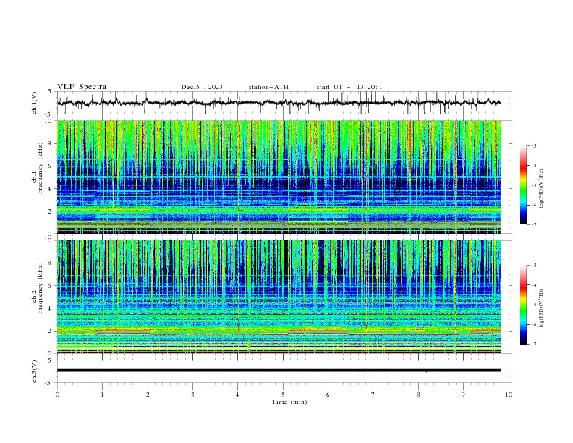
Task: Click the '5' voltage tick of ch.1(V)
Action: [51, 91]
